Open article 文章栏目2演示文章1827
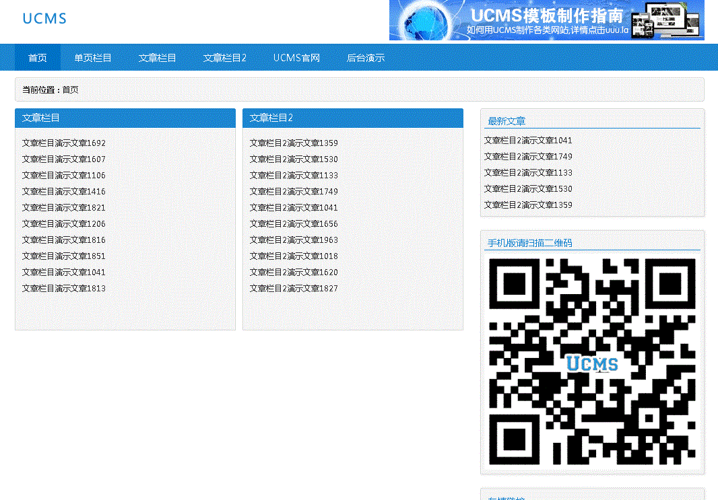 coord(294,289)
